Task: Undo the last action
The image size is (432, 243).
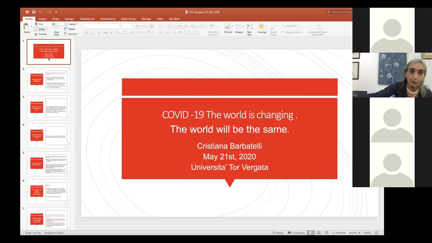Action: (x=41, y=12)
